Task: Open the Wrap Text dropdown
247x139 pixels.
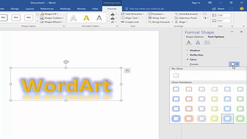Action: [x=157, y=18]
